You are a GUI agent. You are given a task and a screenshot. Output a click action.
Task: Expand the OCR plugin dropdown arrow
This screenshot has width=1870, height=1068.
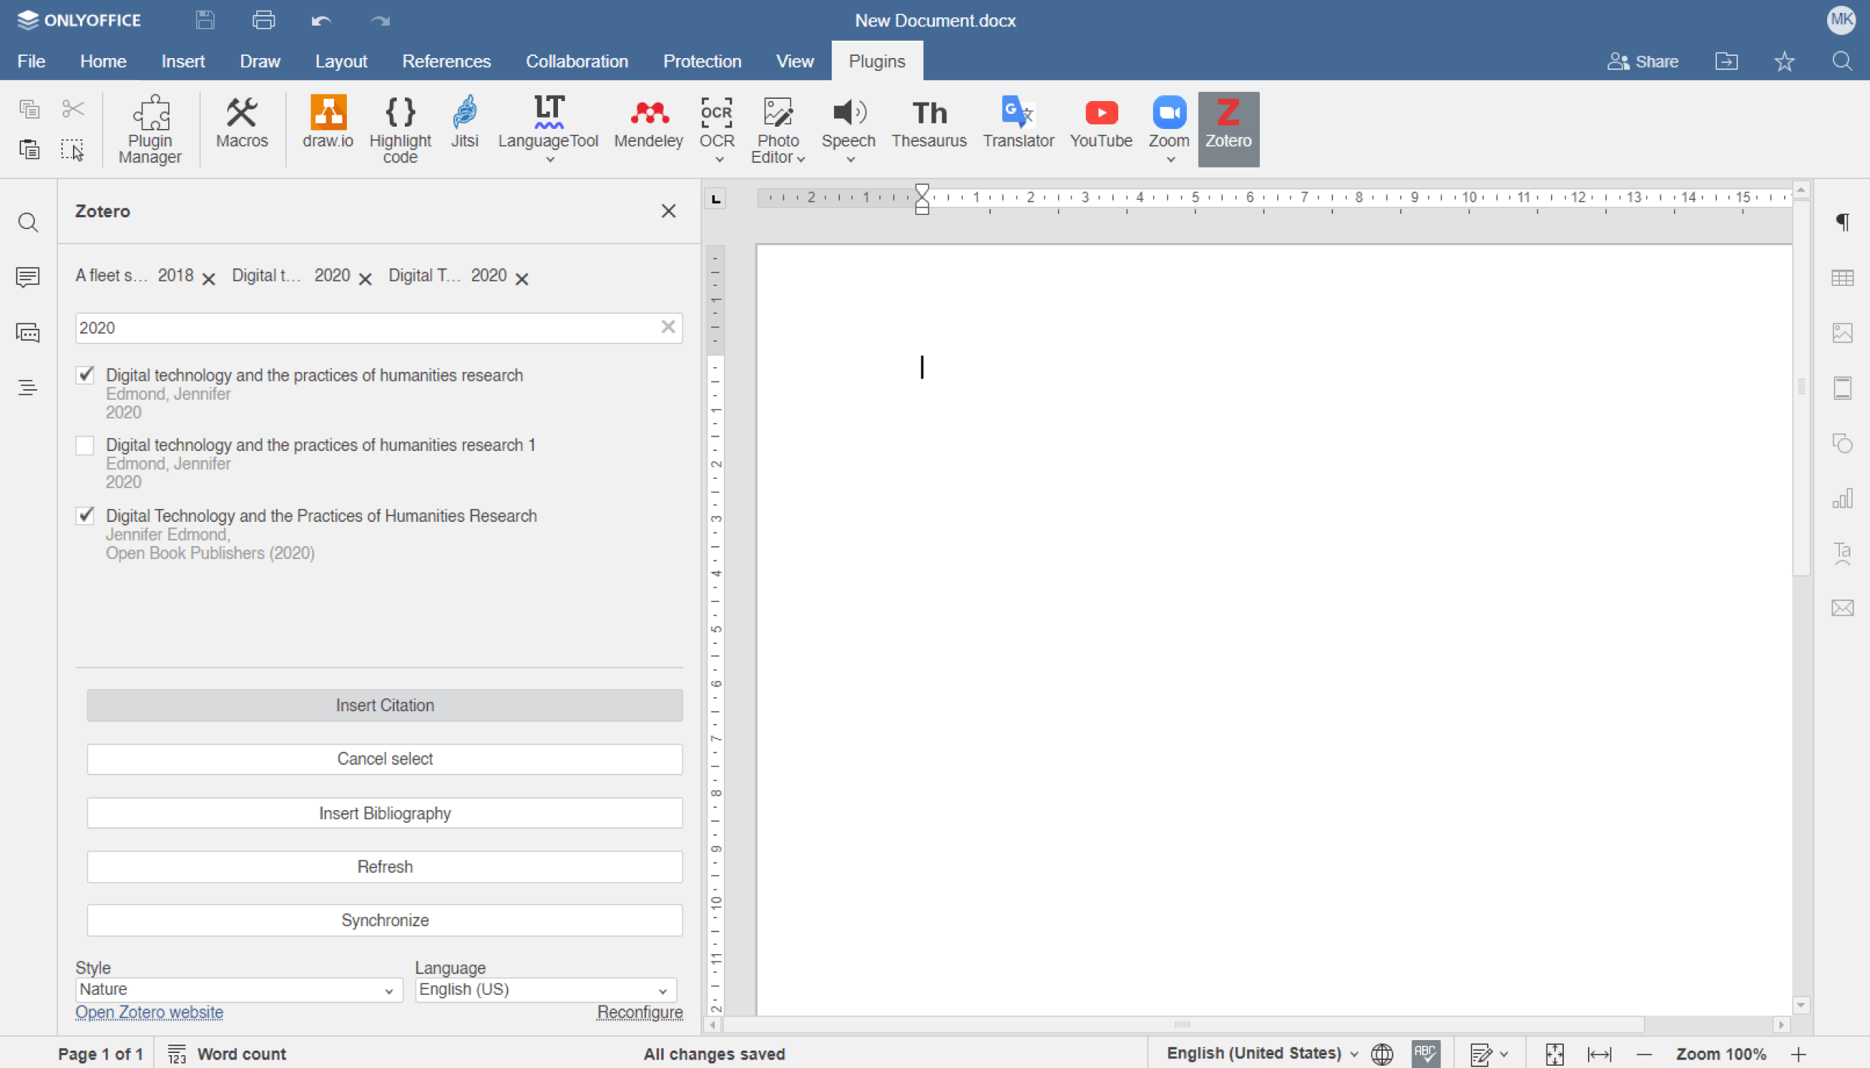pos(719,160)
